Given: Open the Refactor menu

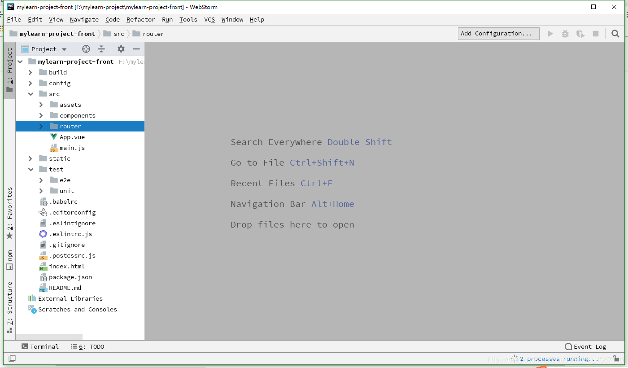Looking at the screenshot, I should pos(140,19).
